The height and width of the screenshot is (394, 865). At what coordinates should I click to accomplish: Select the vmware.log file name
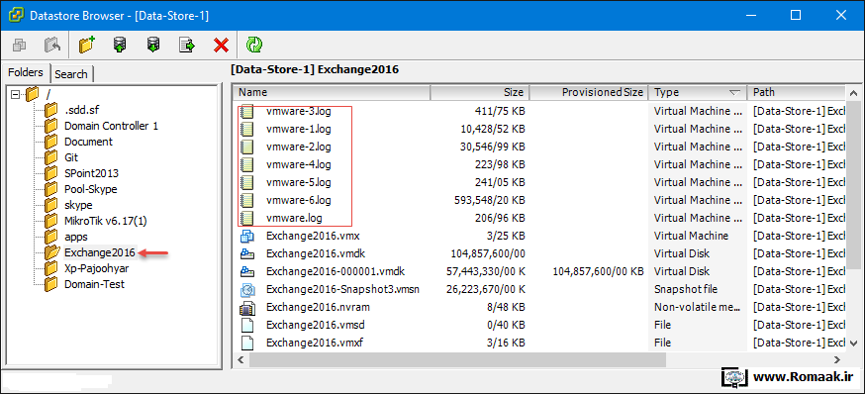click(294, 218)
